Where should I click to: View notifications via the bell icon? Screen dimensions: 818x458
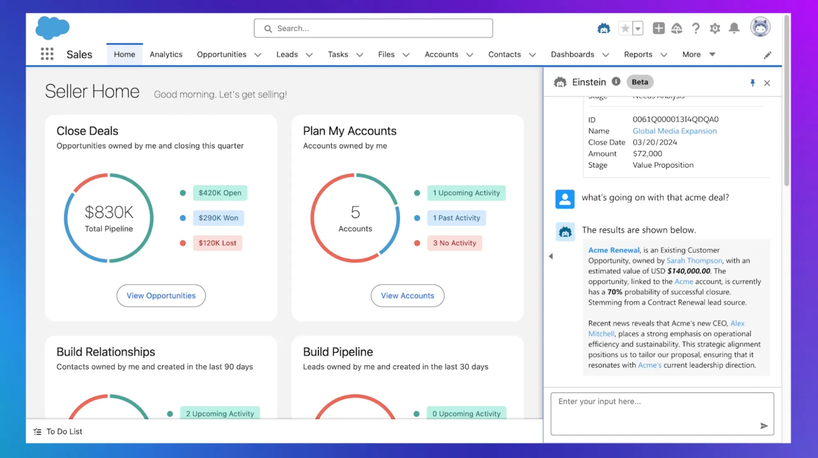point(734,28)
